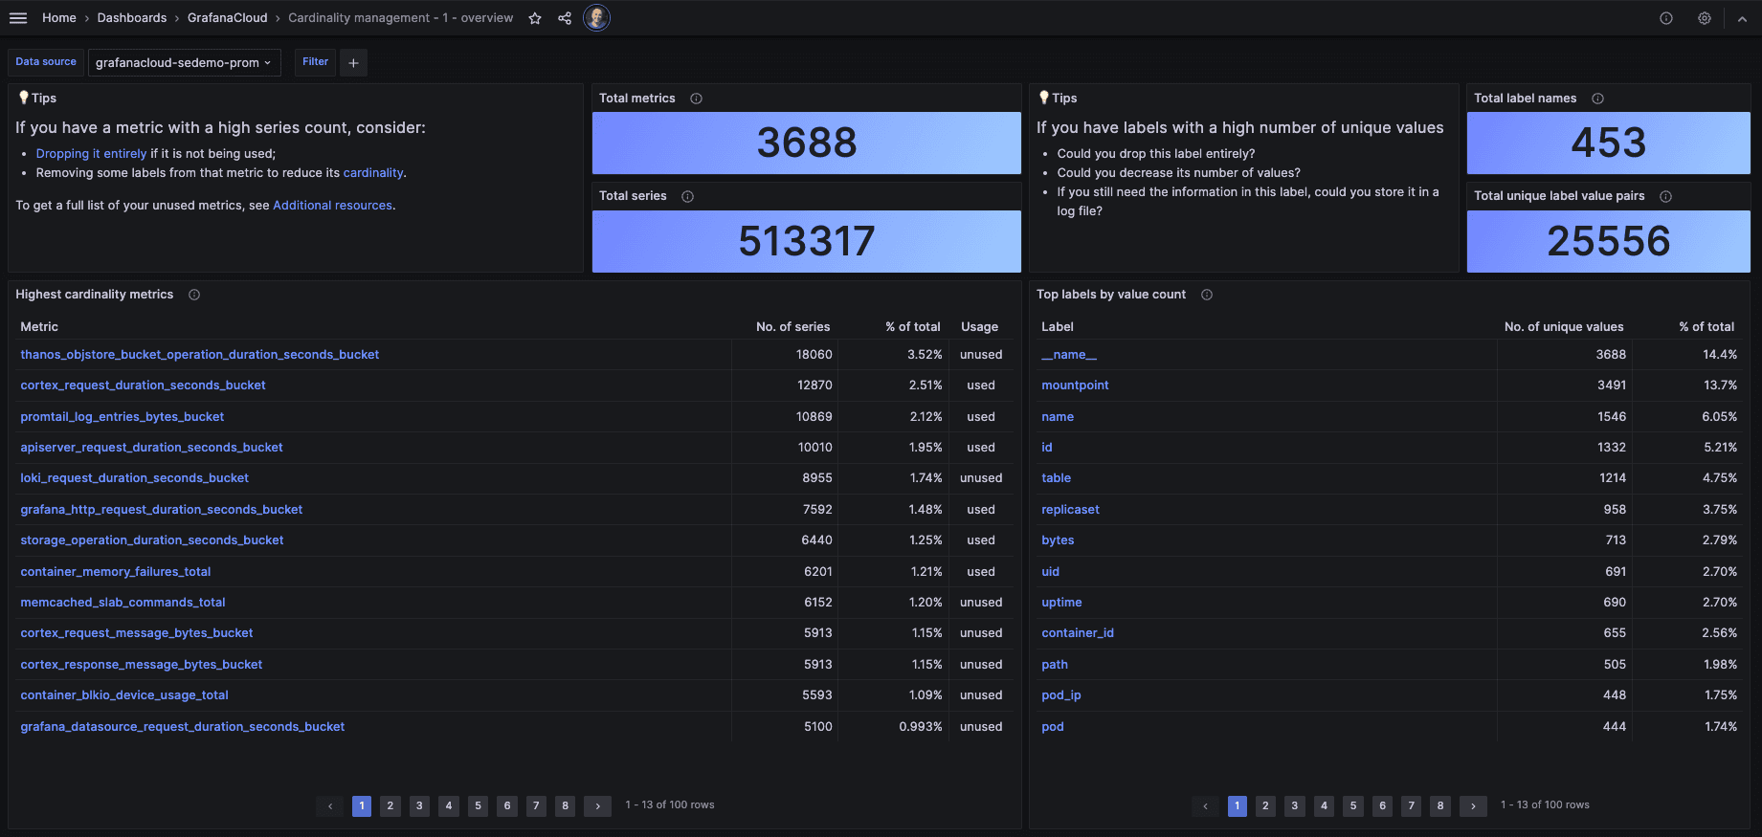The height and width of the screenshot is (837, 1762).
Task: Click Cardinality management overview breadcrumb
Action: (x=401, y=18)
